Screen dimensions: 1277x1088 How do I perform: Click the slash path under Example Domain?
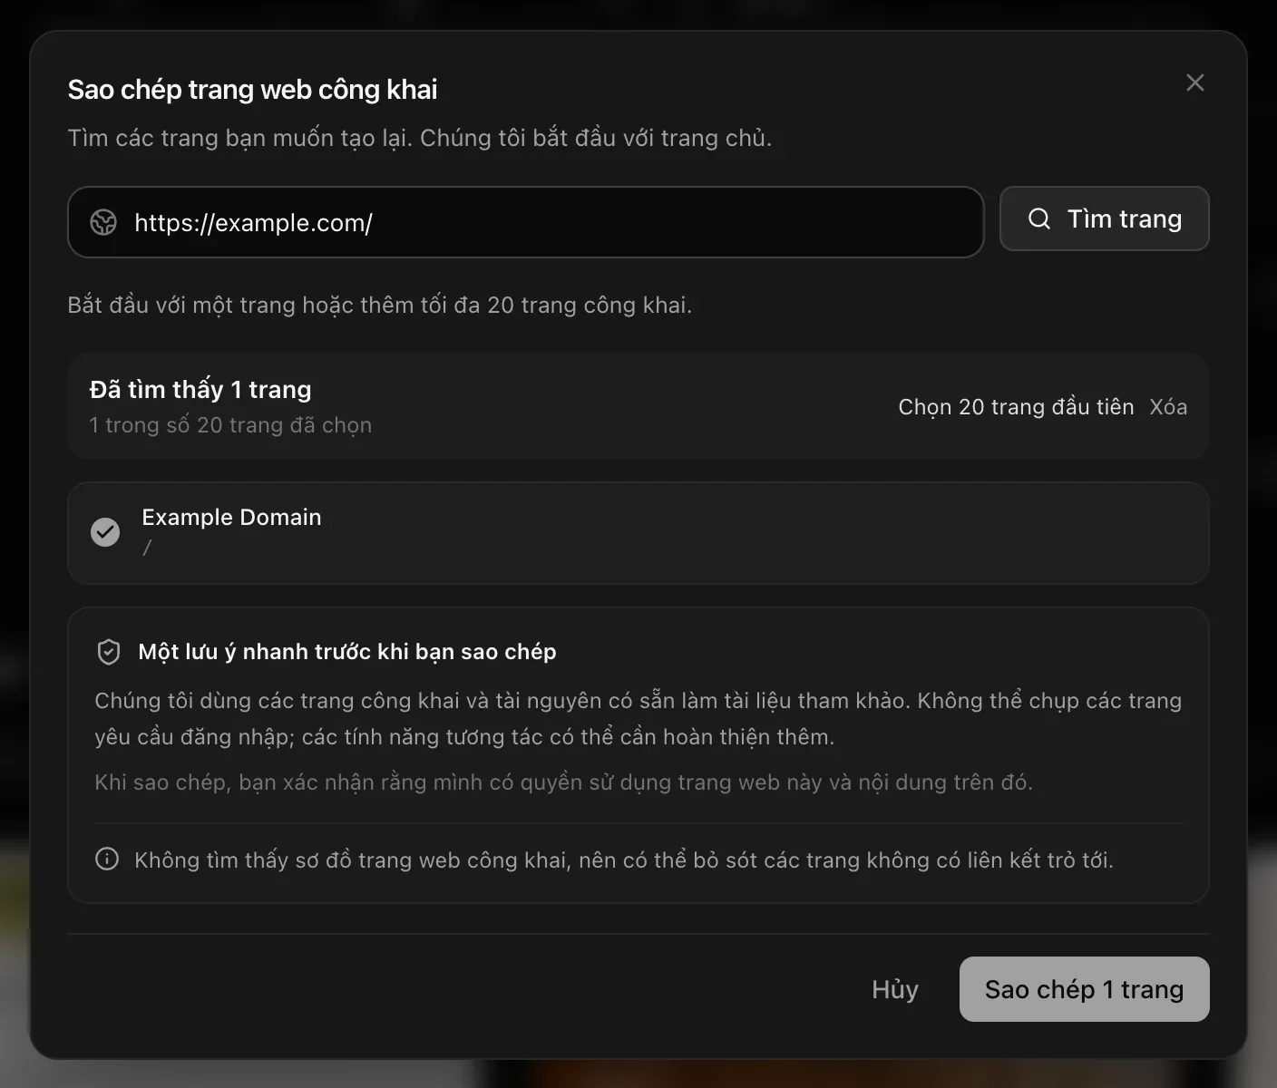[x=147, y=548]
